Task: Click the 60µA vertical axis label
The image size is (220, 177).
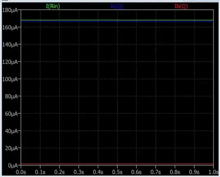Action: (11, 114)
